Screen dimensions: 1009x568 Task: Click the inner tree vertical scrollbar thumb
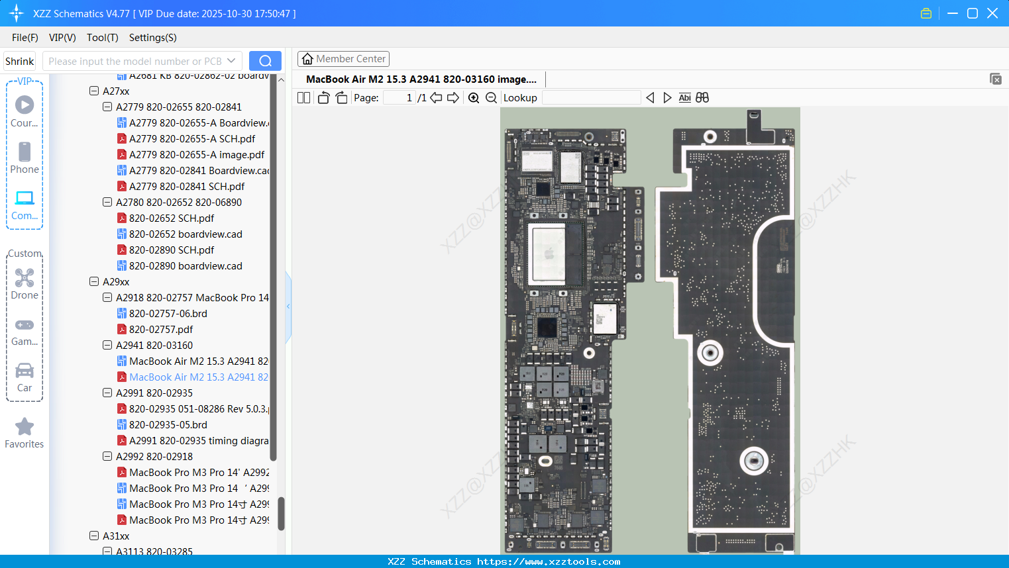click(273, 267)
